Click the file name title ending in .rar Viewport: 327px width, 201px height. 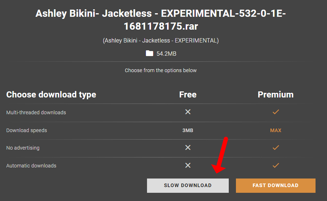161,20
